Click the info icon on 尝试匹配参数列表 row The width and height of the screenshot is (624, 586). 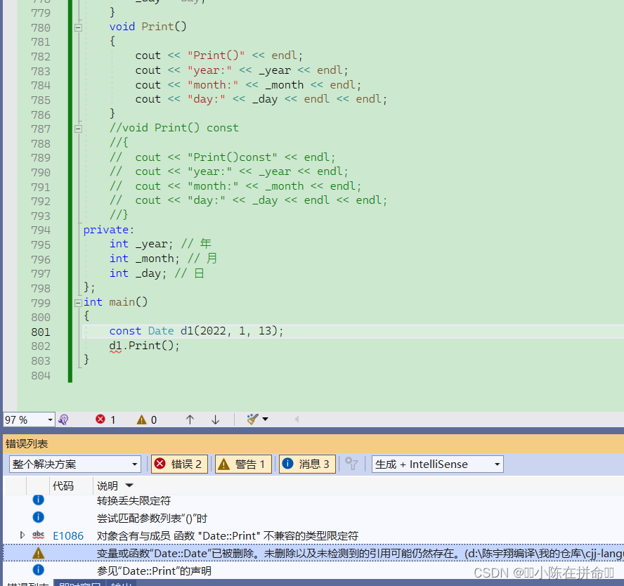coord(38,517)
